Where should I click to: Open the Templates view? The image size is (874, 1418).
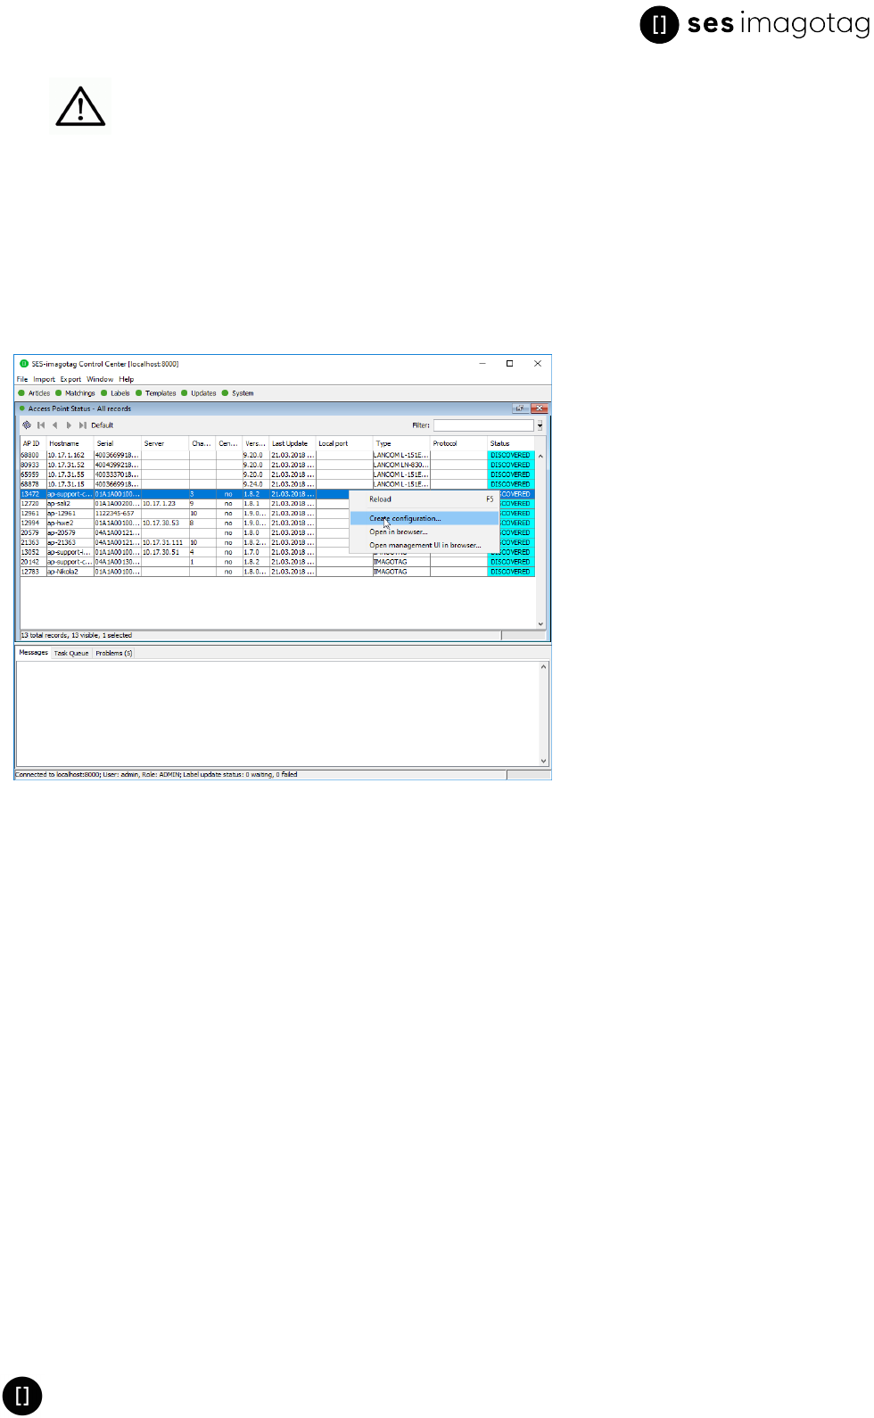click(x=156, y=393)
